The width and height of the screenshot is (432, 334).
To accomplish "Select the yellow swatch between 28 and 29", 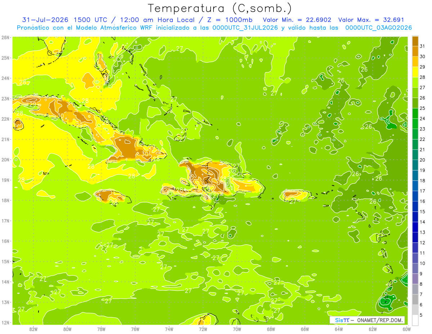I will click(x=415, y=72).
